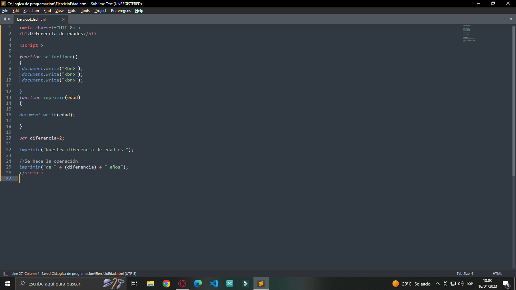Click the minimap code preview
Screen dimensions: 516x290
coord(469,33)
